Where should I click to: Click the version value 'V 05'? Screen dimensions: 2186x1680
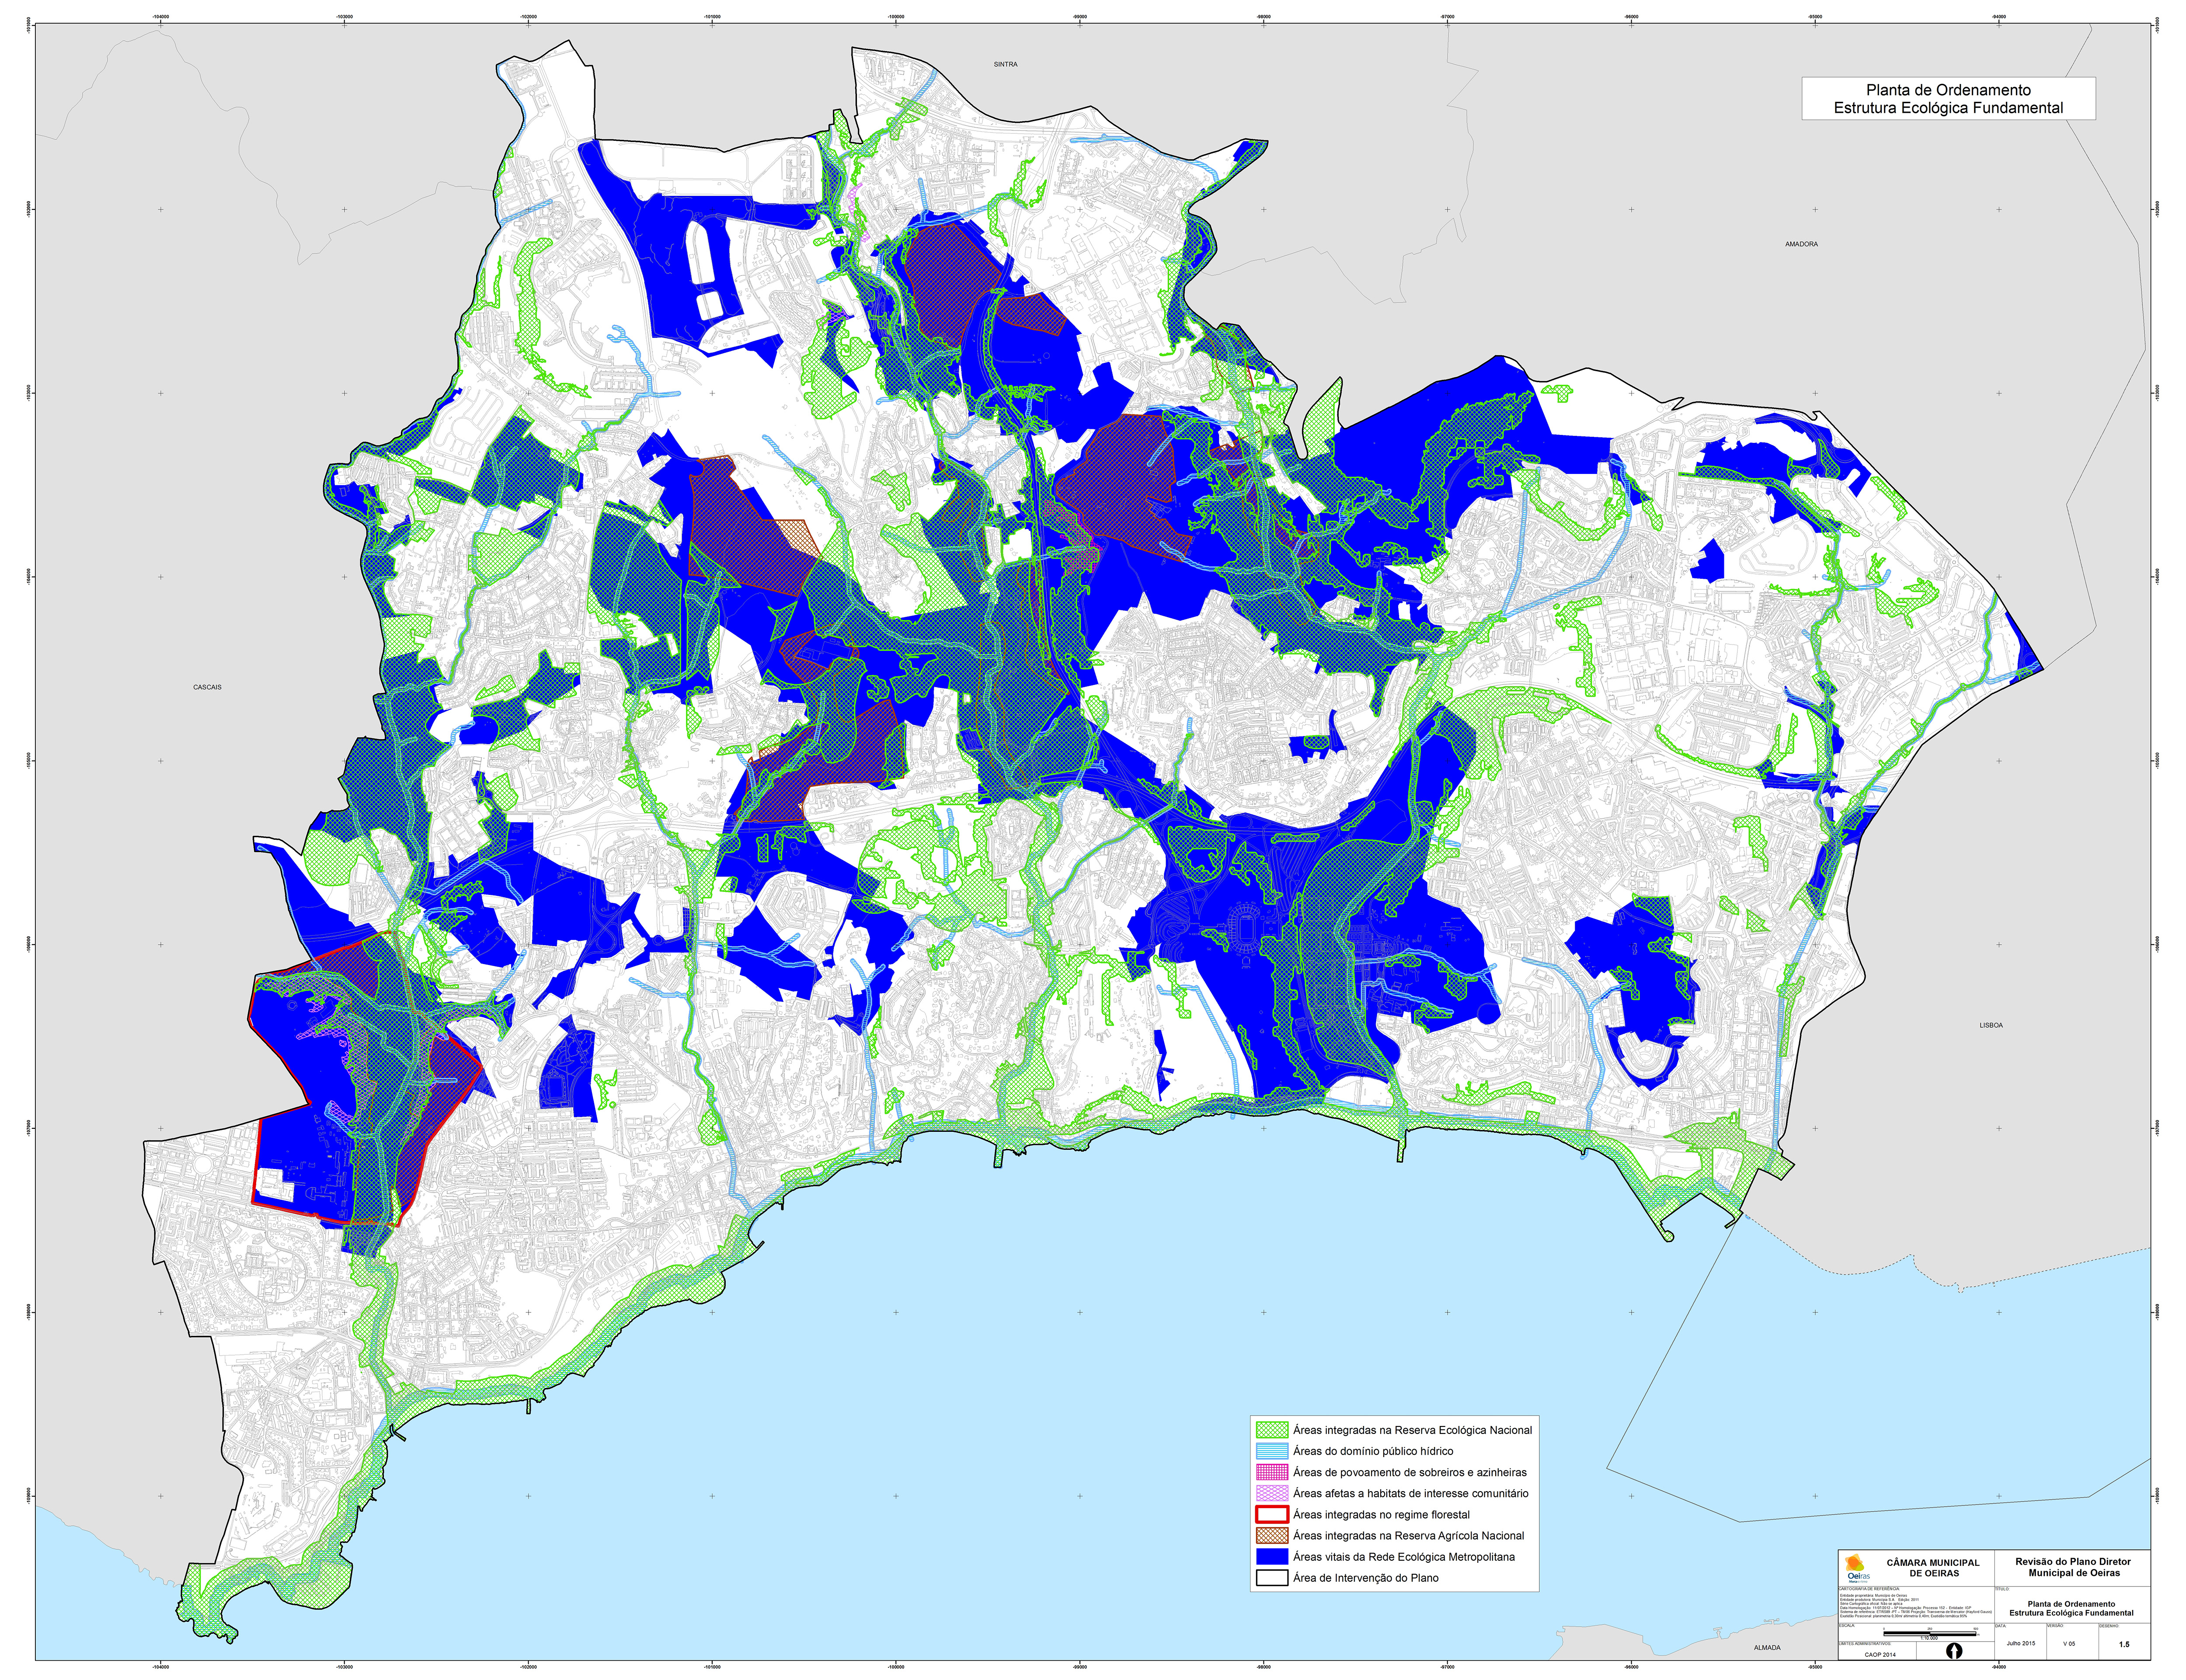coord(2069,1644)
